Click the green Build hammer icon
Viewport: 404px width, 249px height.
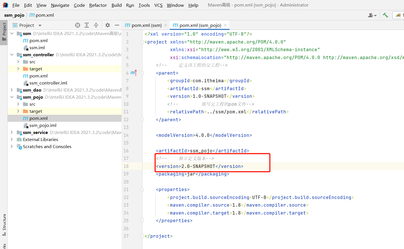tap(385, 15)
